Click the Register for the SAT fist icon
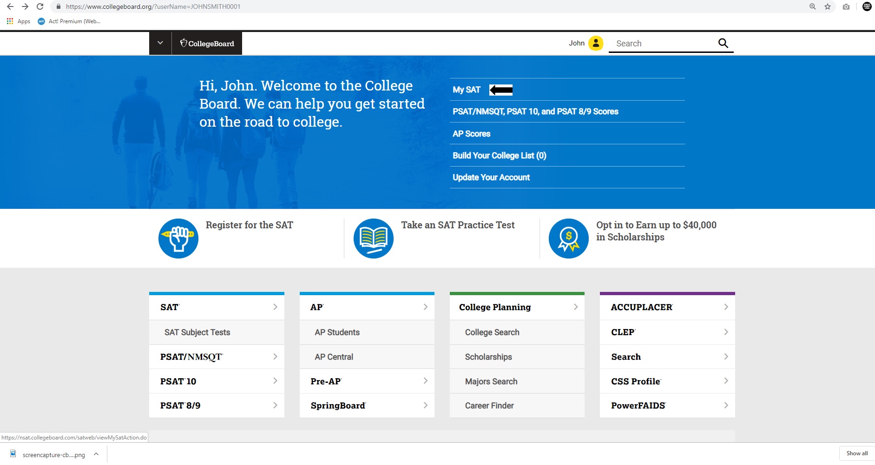 pyautogui.click(x=178, y=239)
